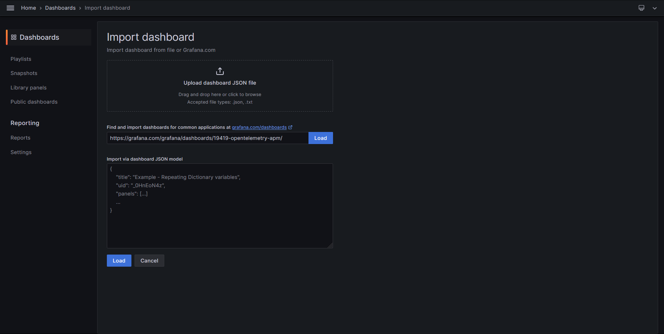
Task: Open Snapshots in the sidebar
Action: (24, 73)
